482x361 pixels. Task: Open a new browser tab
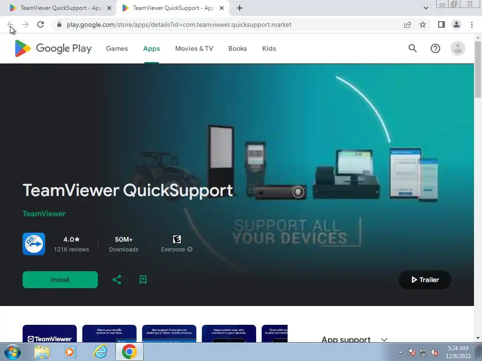click(240, 8)
